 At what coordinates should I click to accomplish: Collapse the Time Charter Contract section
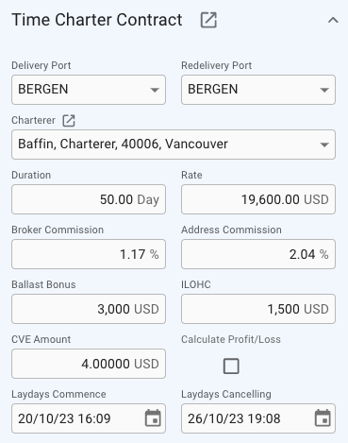click(x=333, y=21)
